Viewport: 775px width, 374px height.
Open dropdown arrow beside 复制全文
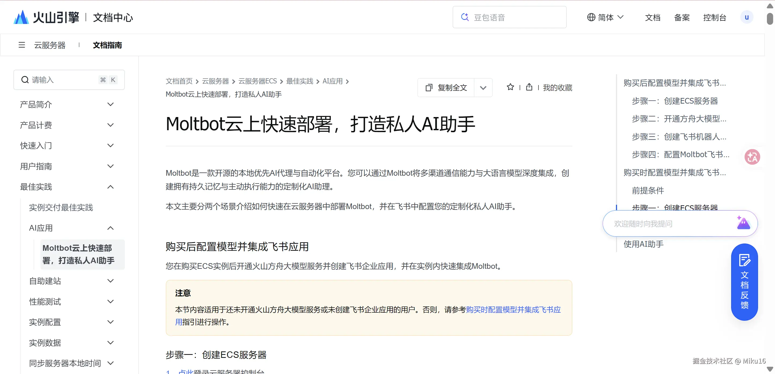coord(483,88)
